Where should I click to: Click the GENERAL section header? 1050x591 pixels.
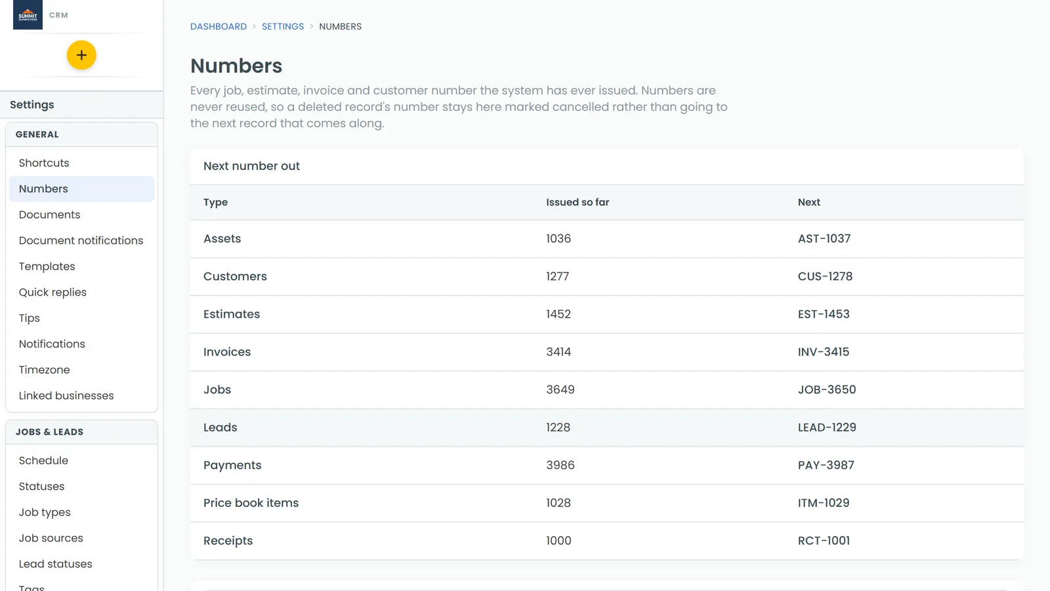click(x=81, y=135)
